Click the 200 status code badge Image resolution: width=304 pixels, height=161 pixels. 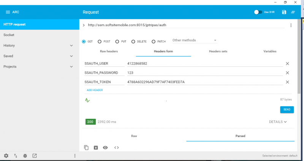[x=90, y=122]
